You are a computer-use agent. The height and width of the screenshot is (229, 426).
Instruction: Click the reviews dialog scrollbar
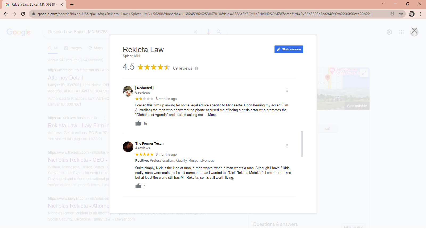(302, 144)
